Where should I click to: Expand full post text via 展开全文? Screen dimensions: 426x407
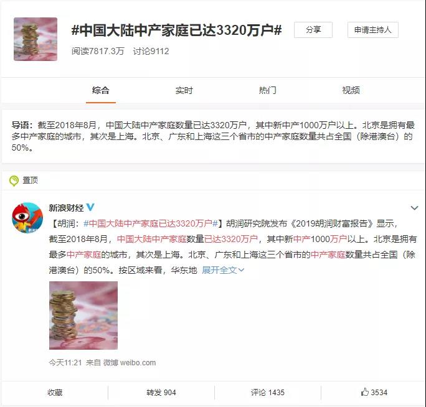click(223, 270)
